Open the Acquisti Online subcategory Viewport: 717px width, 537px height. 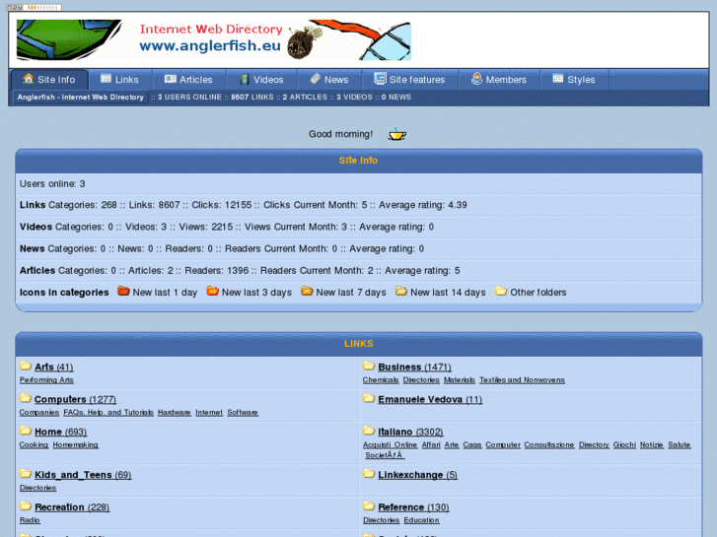point(390,444)
